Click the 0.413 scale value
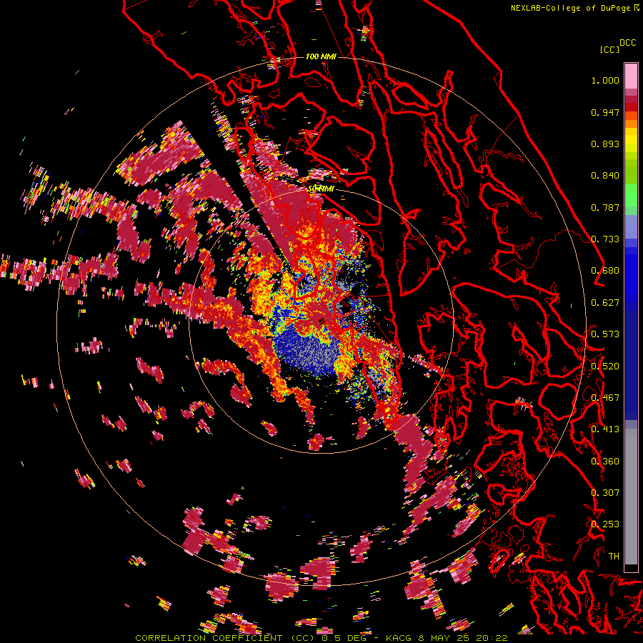Image resolution: width=643 pixels, height=643 pixels. [605, 429]
